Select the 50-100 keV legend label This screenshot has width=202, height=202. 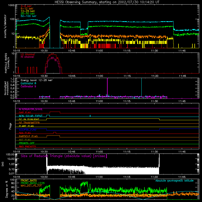coord(29,16)
